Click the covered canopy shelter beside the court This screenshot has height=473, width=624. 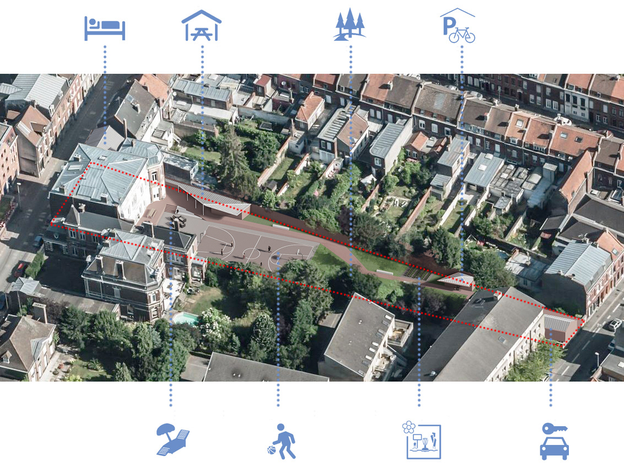(215, 202)
